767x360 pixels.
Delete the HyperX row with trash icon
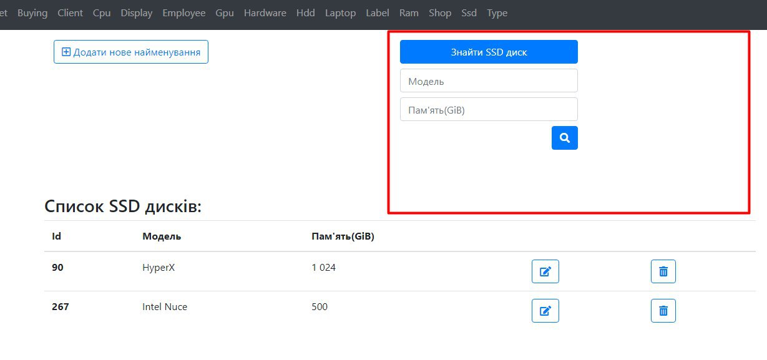pos(663,271)
